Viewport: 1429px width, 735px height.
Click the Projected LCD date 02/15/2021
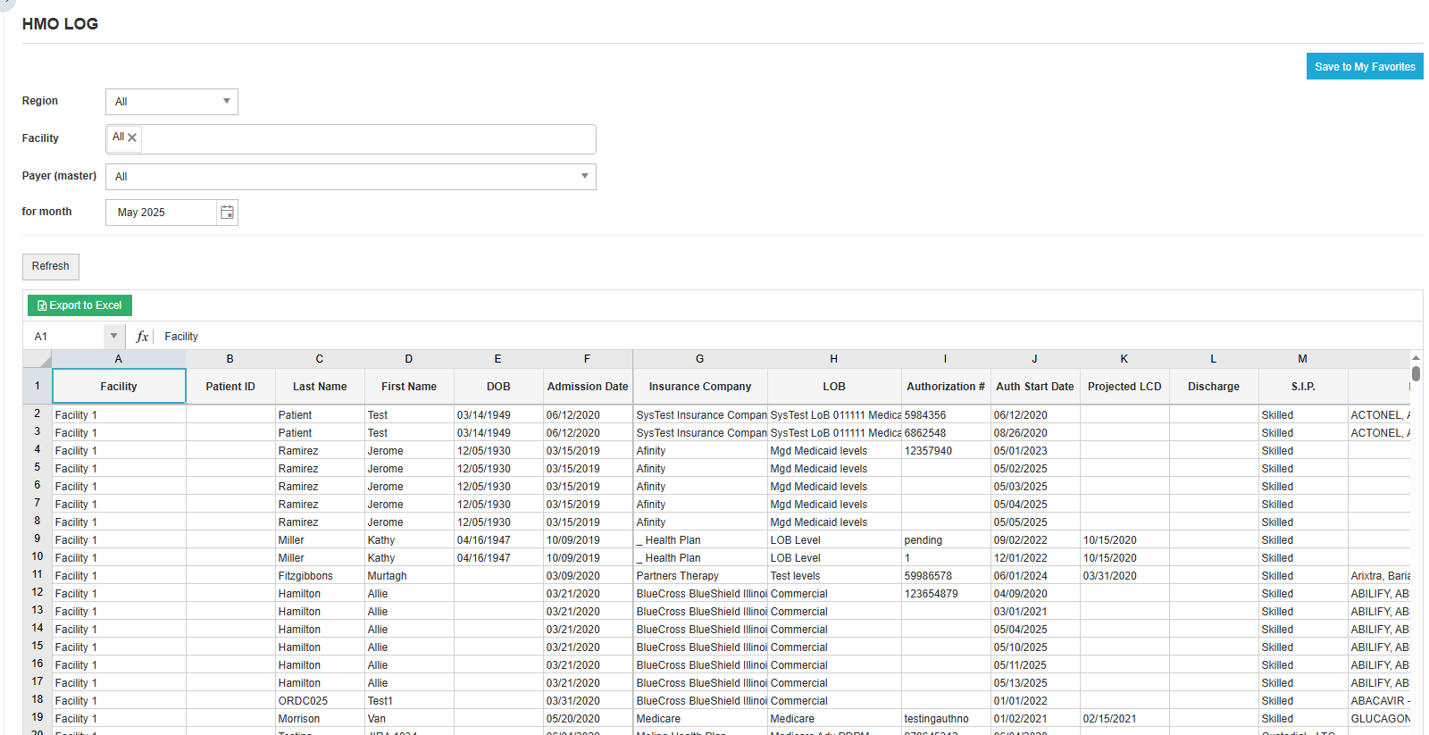[1124, 719]
